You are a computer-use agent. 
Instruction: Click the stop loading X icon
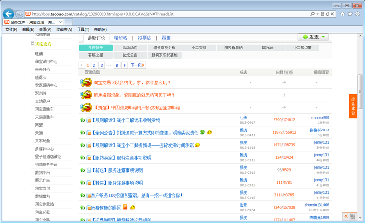pyautogui.click(x=332, y=14)
